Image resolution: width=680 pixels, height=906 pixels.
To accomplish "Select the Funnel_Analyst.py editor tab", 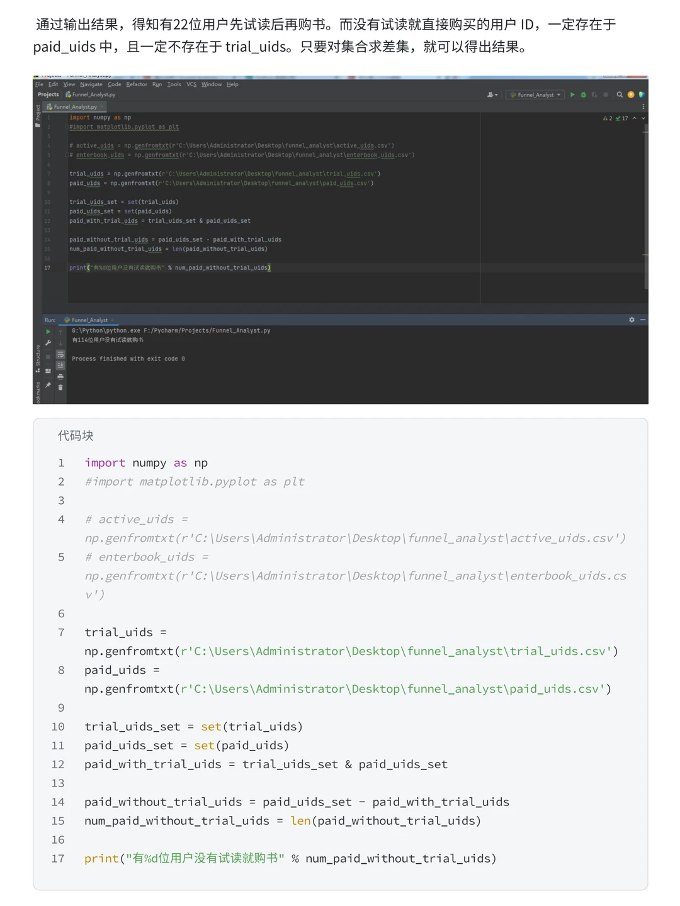I will [75, 107].
